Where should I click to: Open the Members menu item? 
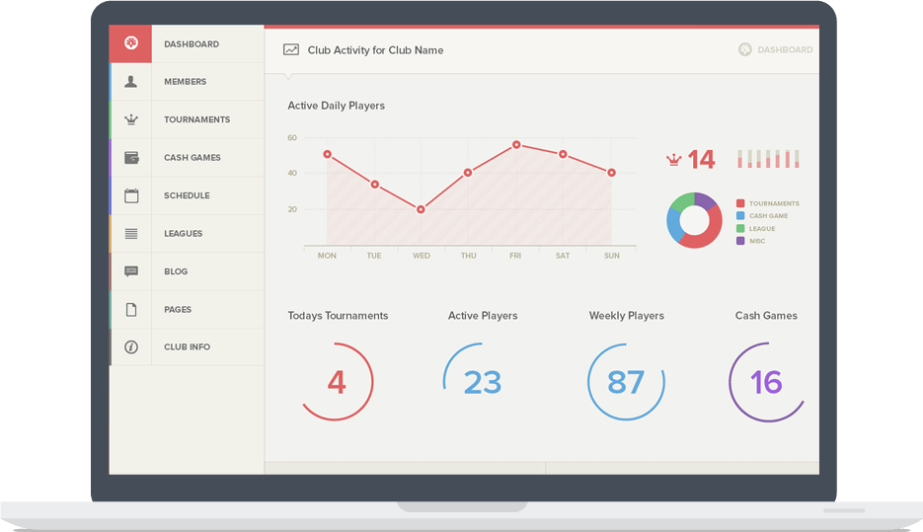click(186, 82)
